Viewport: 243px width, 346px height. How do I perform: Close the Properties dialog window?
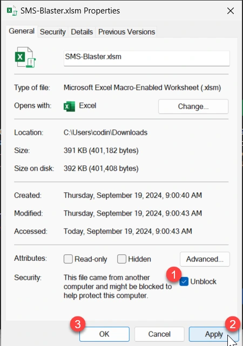[231, 11]
